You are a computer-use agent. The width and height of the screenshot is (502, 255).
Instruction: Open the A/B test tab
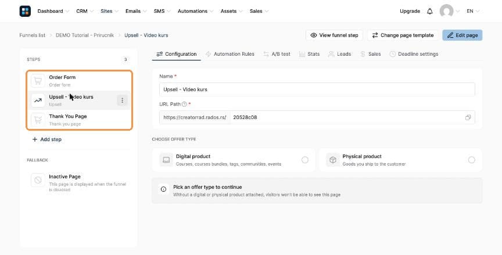(277, 54)
